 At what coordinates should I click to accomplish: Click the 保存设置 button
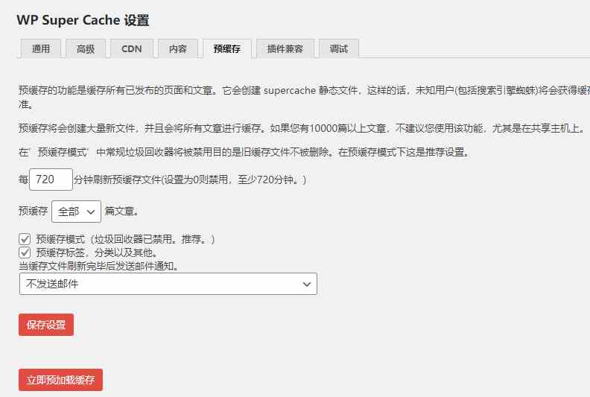46,325
